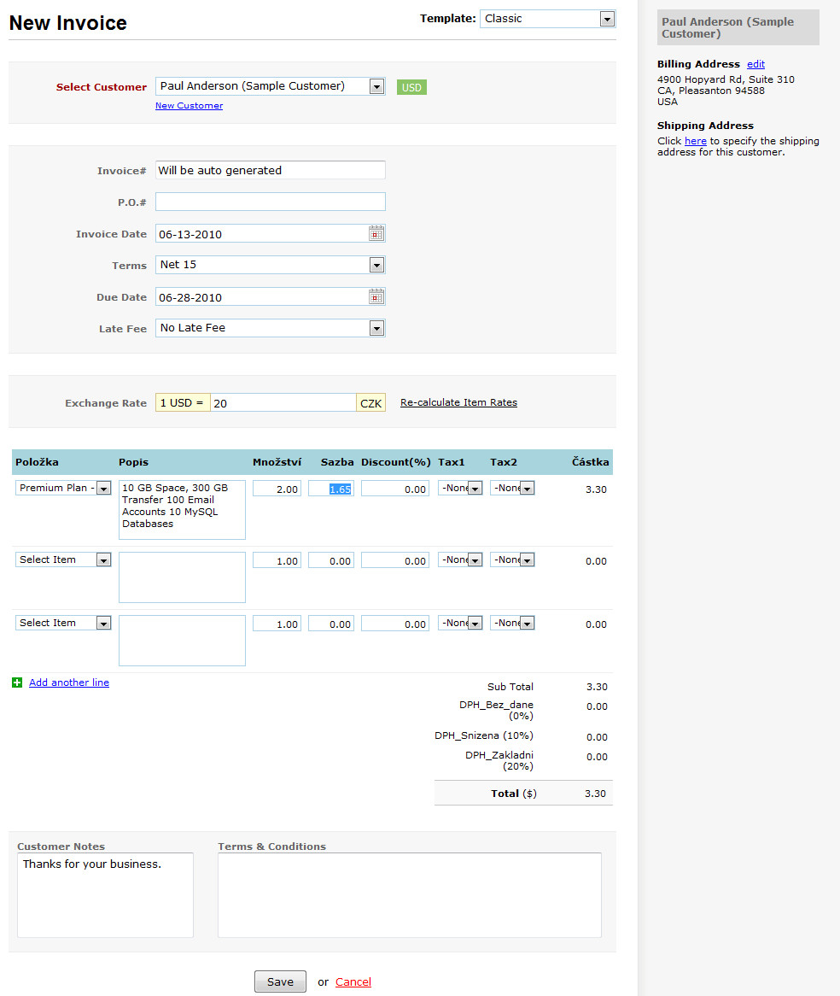Cancel the new invoice
840x996 pixels.
coord(353,982)
